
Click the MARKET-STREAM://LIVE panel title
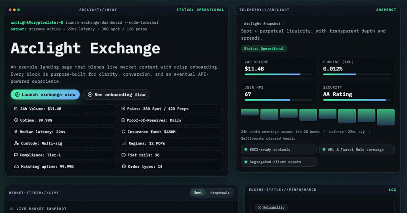coord(34,192)
